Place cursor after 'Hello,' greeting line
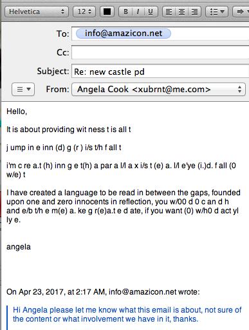Image resolution: width=249 pixels, height=330 pixels. coord(28,112)
